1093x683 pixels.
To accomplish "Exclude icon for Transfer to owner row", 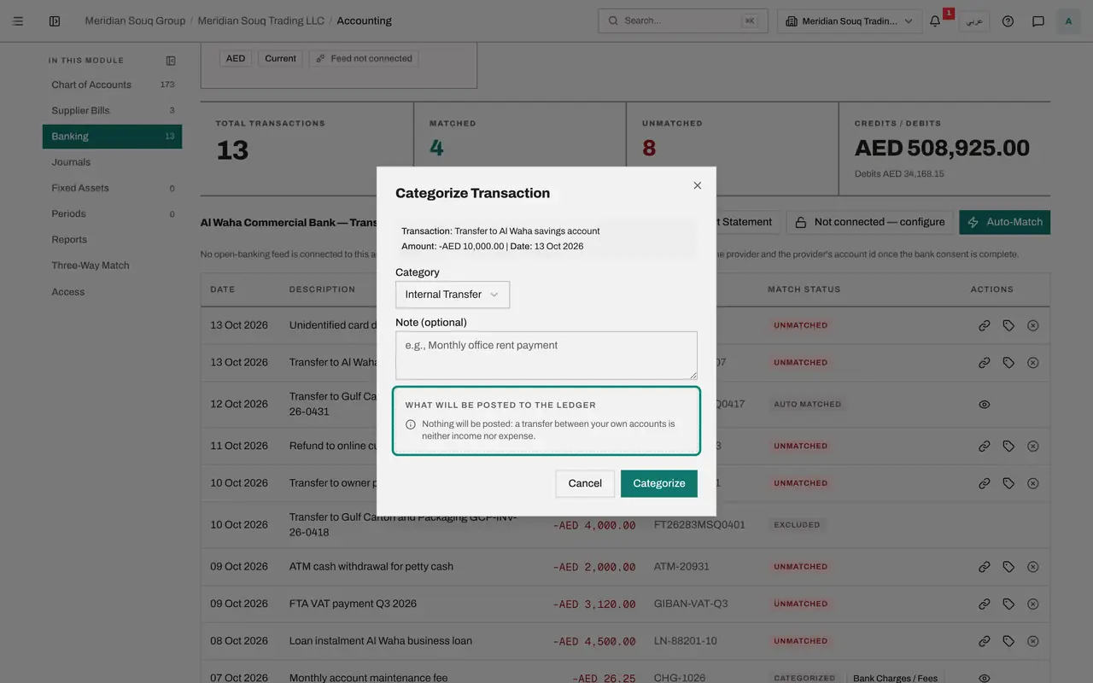I will click(1033, 483).
